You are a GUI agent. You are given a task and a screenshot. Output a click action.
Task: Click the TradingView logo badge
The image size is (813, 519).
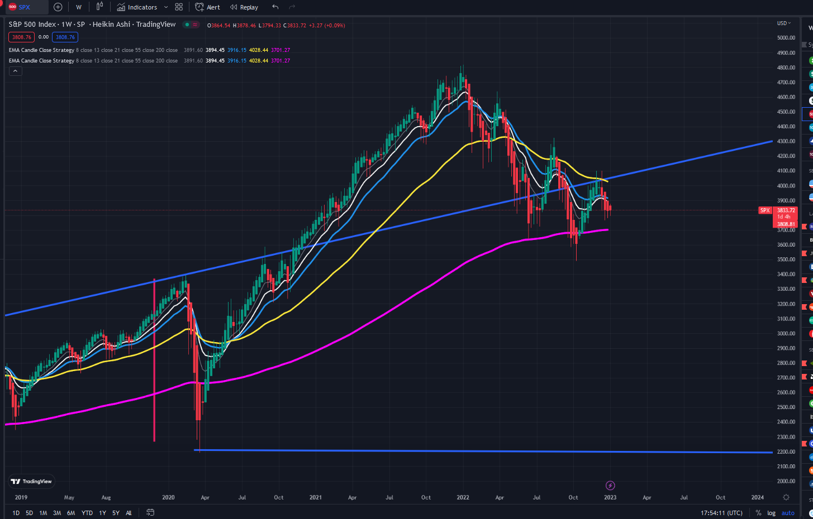(31, 481)
